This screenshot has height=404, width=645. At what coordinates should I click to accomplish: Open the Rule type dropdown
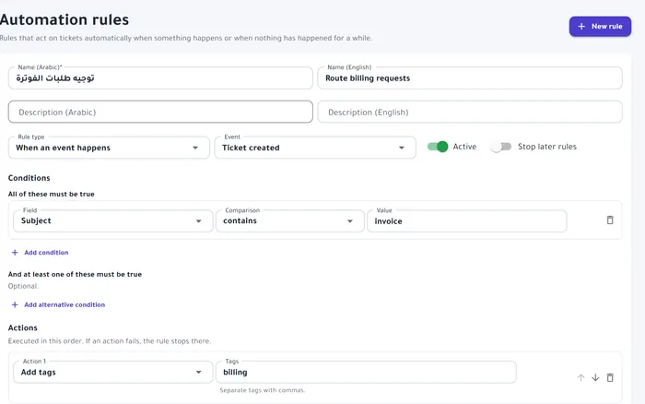[109, 148]
